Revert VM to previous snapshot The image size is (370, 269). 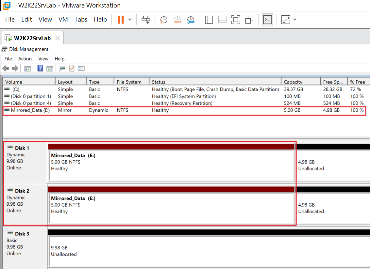click(177, 20)
